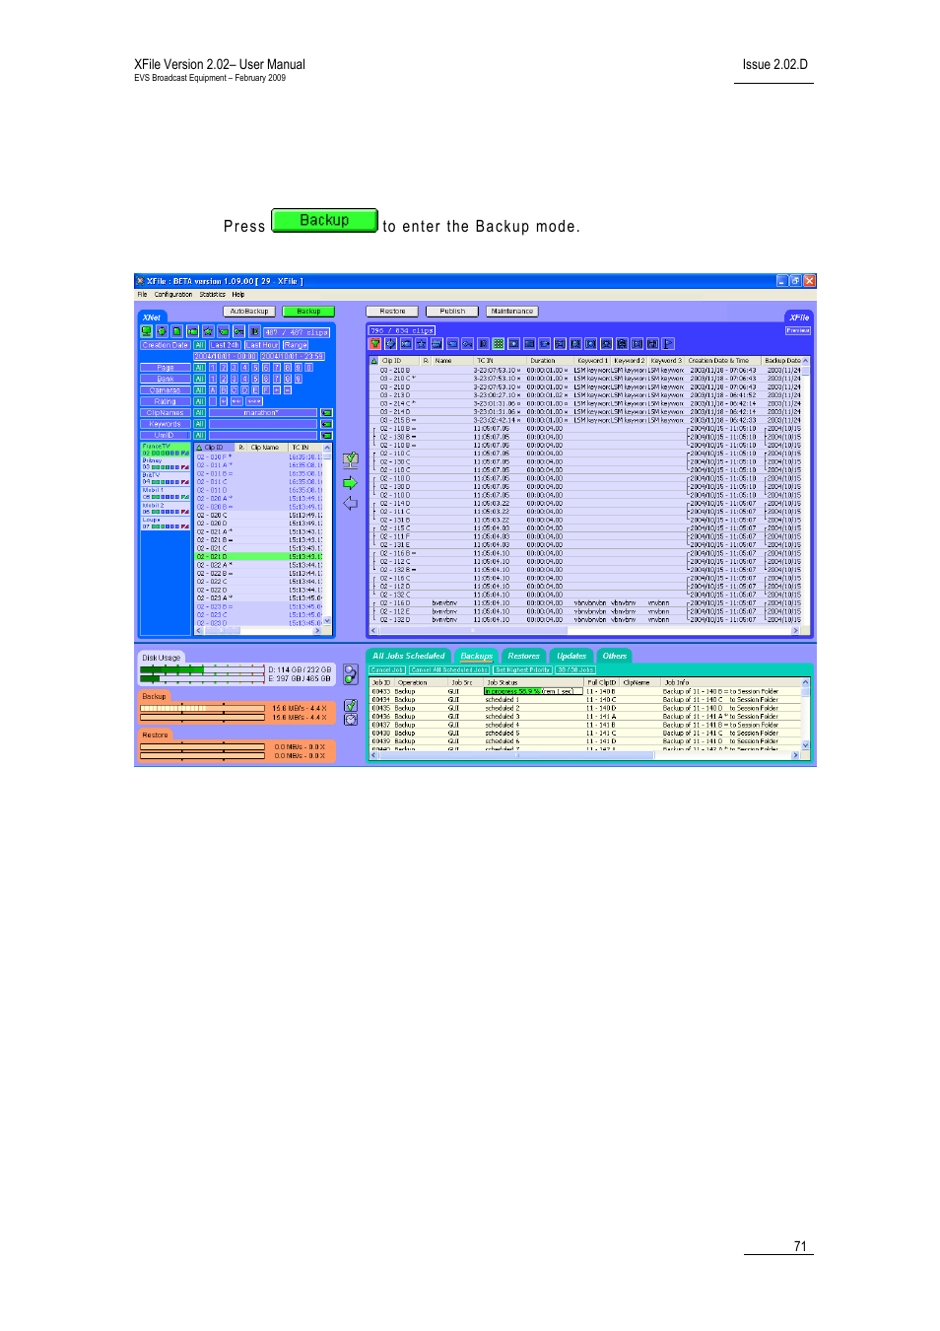Select the Backup mode button in toolbar

(x=308, y=312)
